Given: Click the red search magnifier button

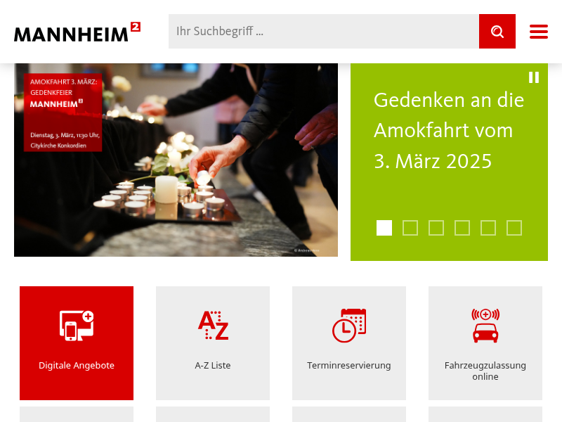Looking at the screenshot, I should 497,31.
